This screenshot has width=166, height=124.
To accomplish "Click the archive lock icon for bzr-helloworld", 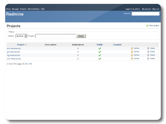I will pyautogui.click(x=132, y=48).
